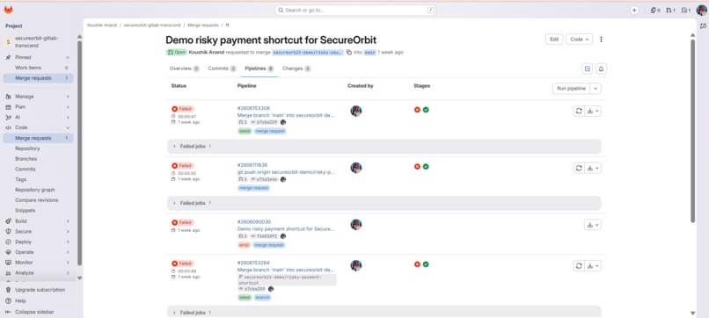Image resolution: width=709 pixels, height=318 pixels.
Task: Open Repository in the sidebar
Action: (27, 148)
